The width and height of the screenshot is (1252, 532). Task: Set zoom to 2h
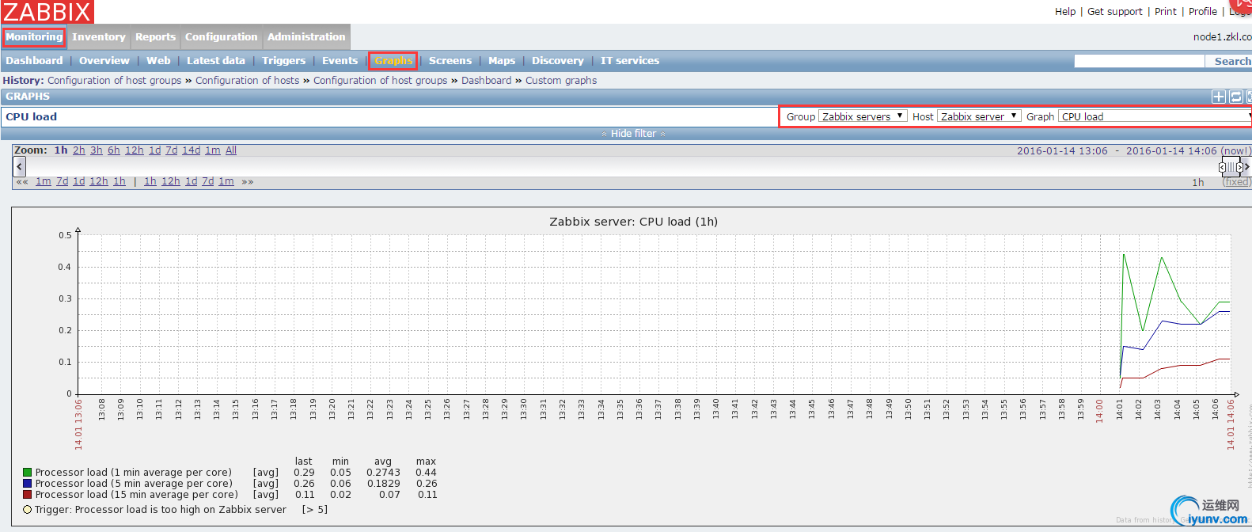coord(79,150)
